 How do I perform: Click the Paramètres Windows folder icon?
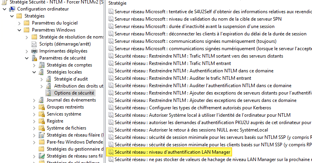27,30
